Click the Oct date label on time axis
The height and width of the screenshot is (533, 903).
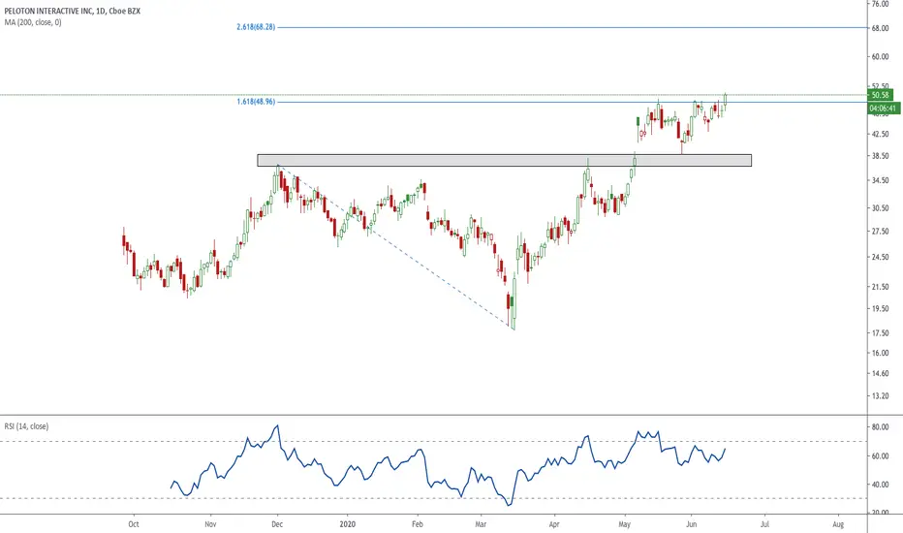click(x=134, y=523)
